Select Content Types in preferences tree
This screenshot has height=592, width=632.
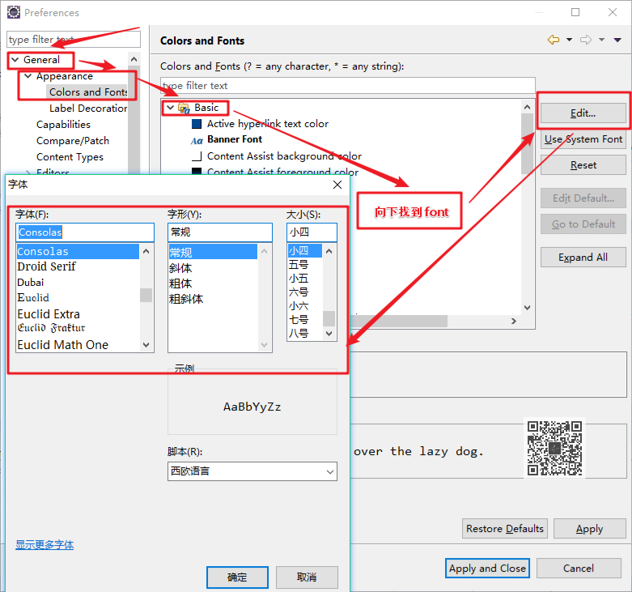(70, 157)
